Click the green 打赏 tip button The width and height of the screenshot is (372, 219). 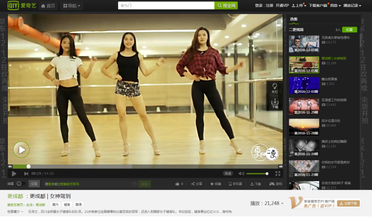click(x=349, y=30)
